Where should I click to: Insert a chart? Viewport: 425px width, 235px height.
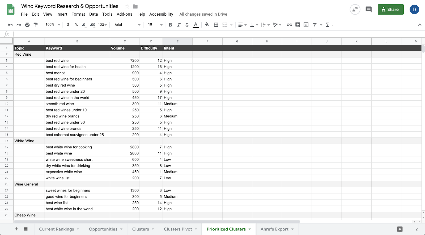[306, 25]
